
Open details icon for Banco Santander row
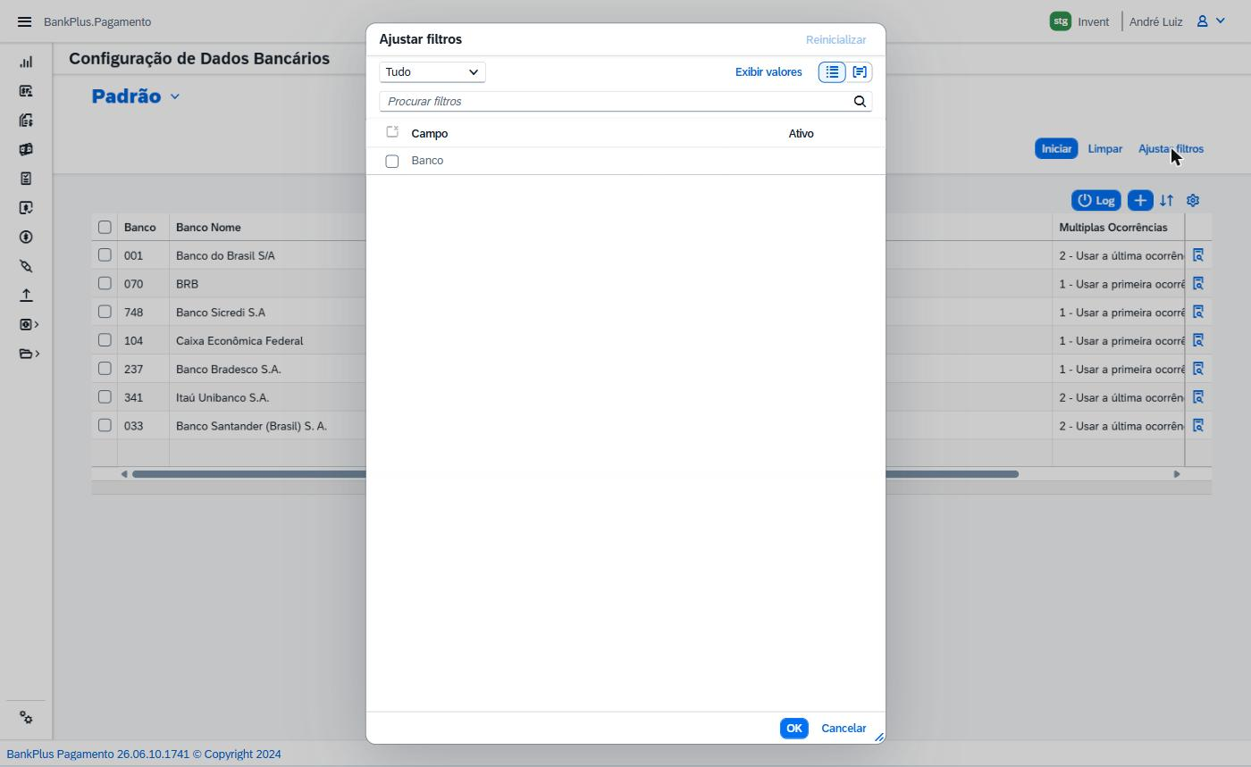coord(1198,426)
